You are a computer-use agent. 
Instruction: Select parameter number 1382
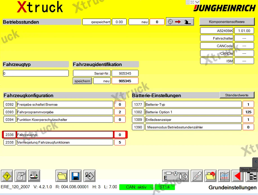138,112
